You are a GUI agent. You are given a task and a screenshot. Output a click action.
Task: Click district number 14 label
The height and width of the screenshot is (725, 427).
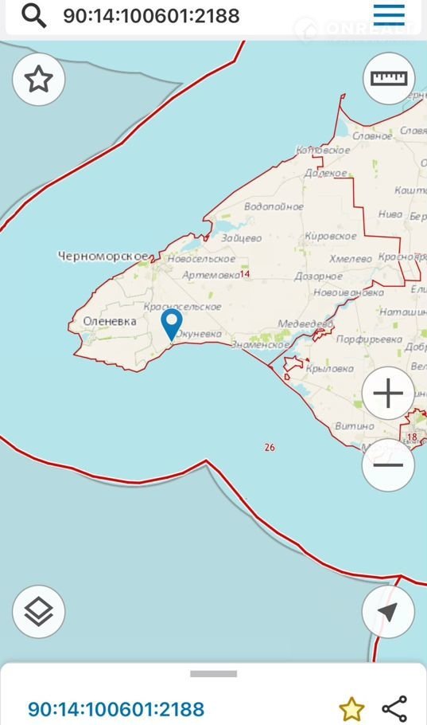point(245,274)
